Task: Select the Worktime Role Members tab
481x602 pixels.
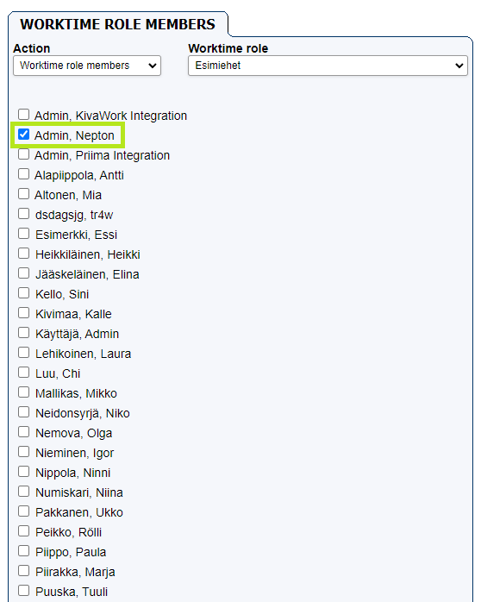Action: 118,24
